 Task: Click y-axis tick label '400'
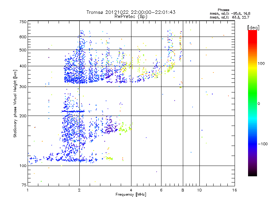23,66
